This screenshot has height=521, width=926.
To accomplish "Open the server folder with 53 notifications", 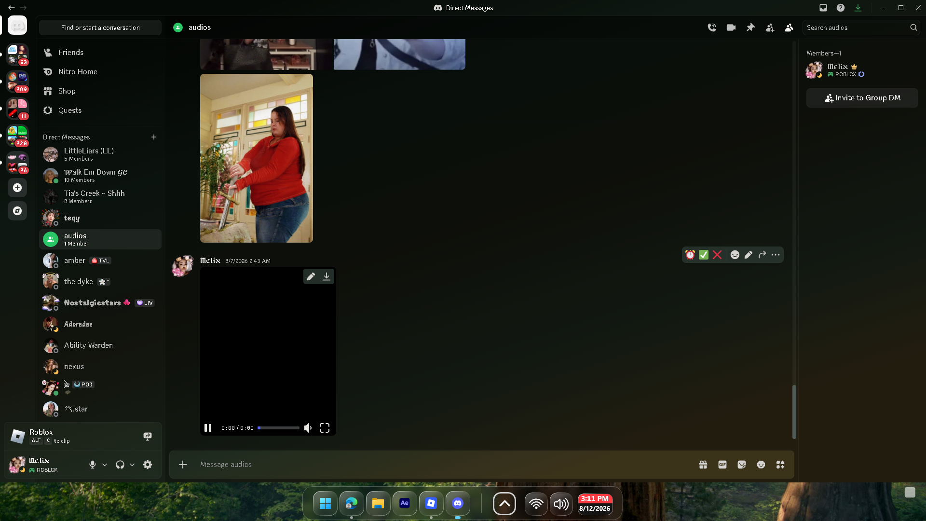I will coord(17,55).
